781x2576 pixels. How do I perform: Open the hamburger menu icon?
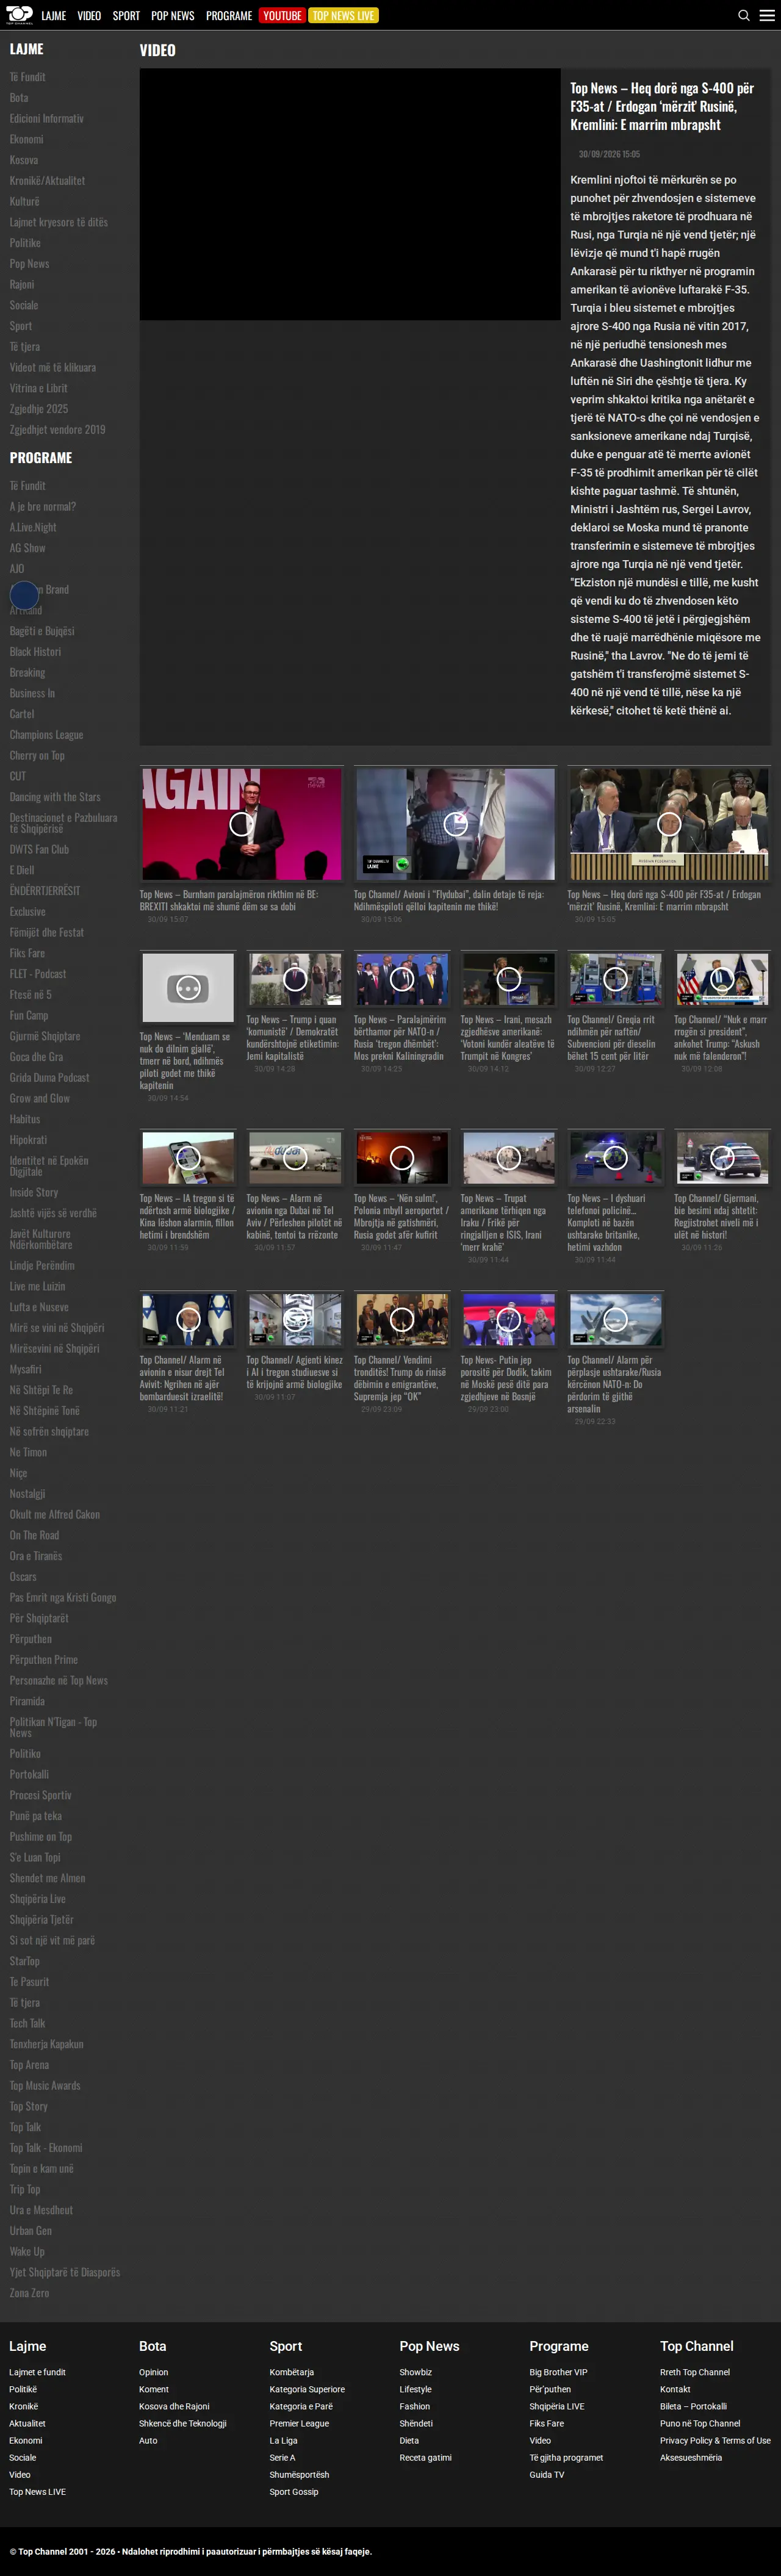click(767, 15)
